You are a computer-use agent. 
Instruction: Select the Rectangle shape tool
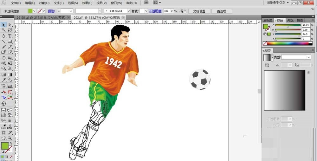[x=10, y=42]
